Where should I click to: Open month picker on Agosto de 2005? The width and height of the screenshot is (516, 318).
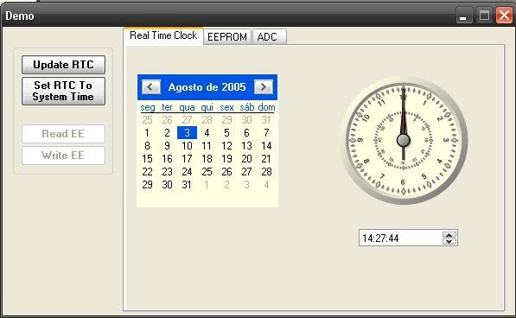click(x=207, y=87)
